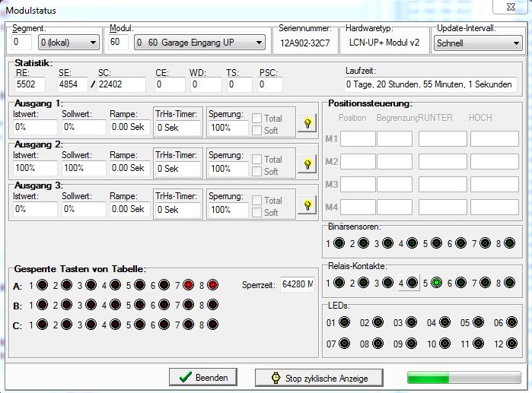Open the Update-Intervall dropdown set to Schnell

point(478,43)
